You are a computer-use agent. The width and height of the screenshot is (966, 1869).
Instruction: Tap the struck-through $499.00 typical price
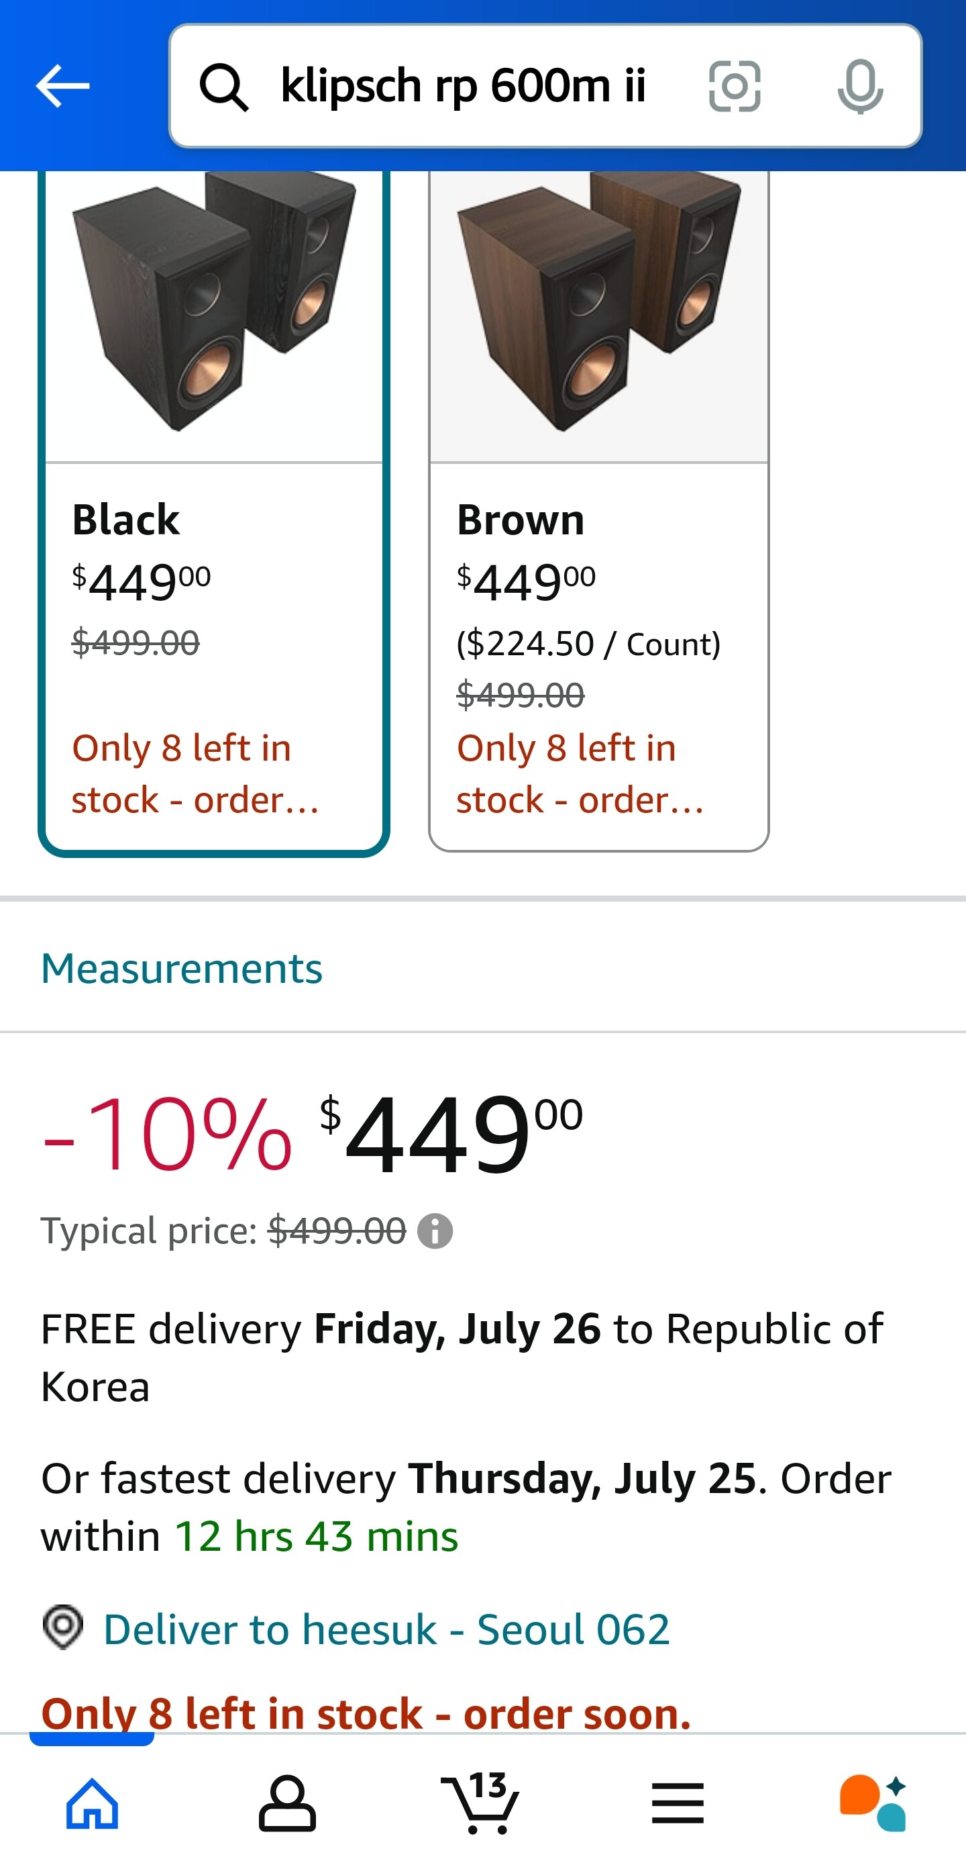click(x=337, y=1231)
